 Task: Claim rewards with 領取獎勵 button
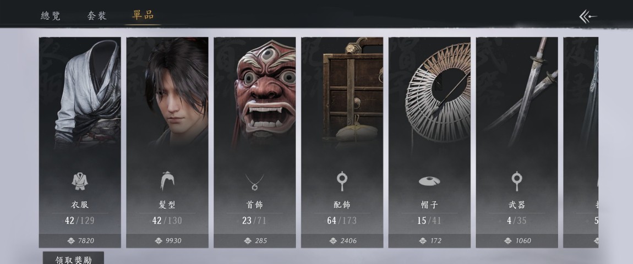[73, 258]
